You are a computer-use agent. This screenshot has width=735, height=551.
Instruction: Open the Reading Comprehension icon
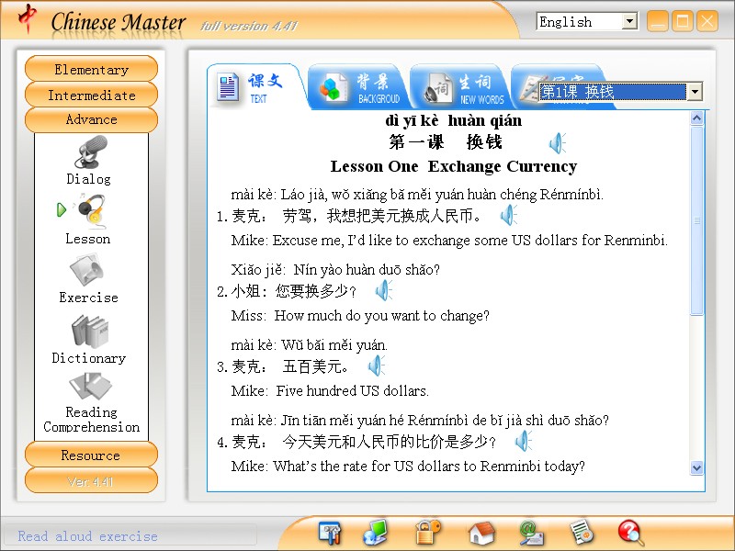click(90, 387)
